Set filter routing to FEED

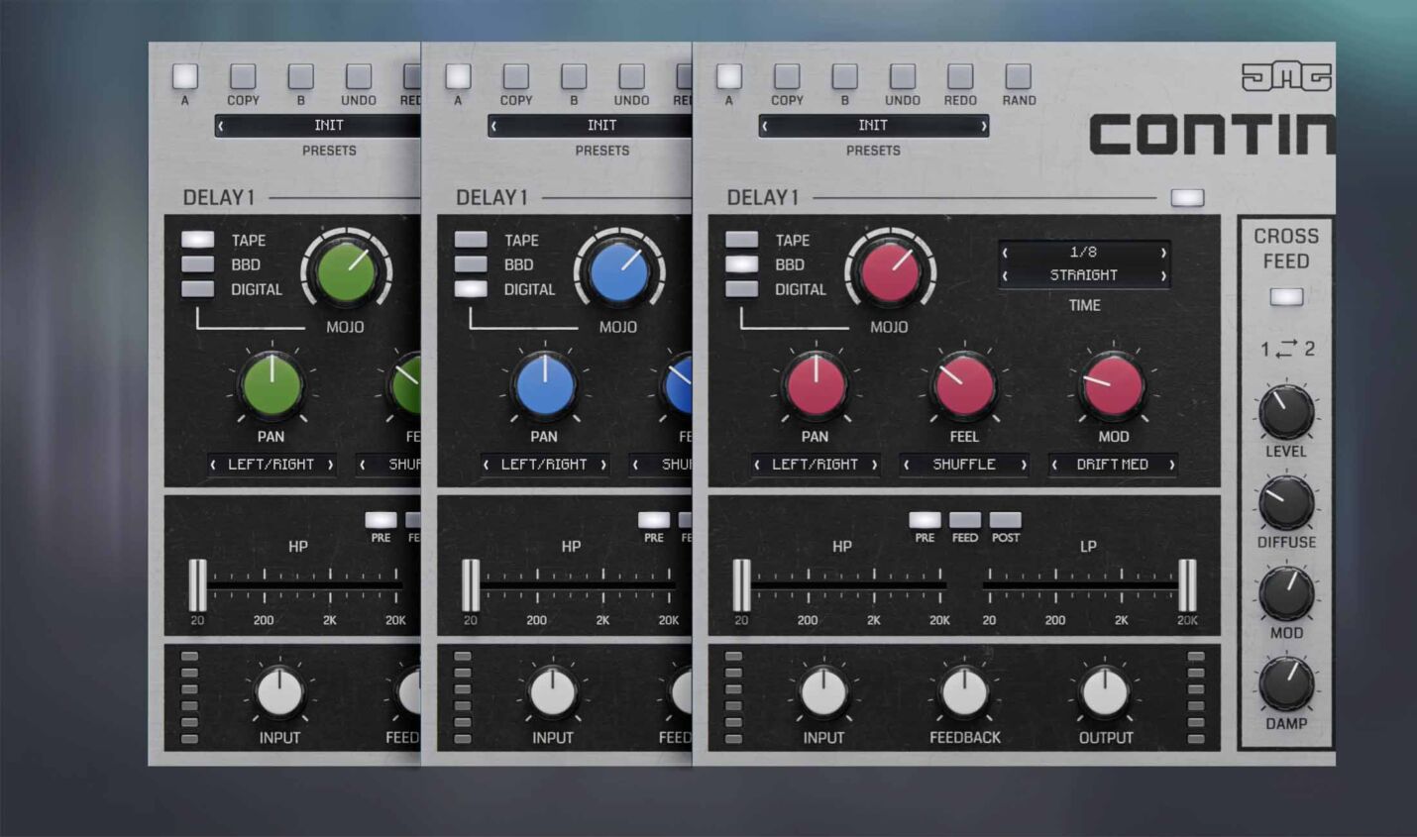(x=965, y=520)
